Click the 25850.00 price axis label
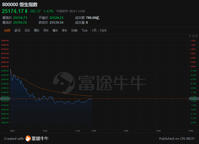Screen dimensions: 199x144 [x=5, y=41]
